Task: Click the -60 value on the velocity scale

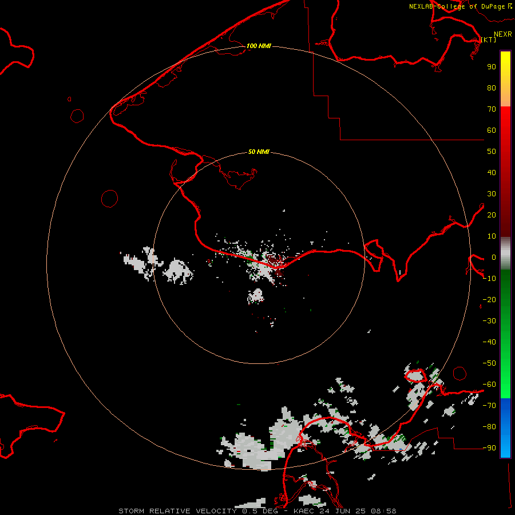Action: [489, 385]
